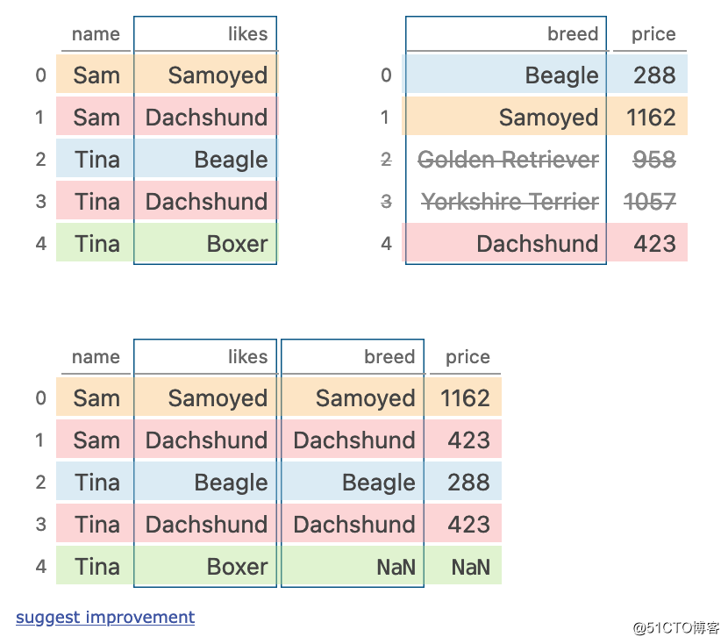The height and width of the screenshot is (644, 728).
Task: Select 288 price in bottom merged table
Action: pyautogui.click(x=468, y=483)
